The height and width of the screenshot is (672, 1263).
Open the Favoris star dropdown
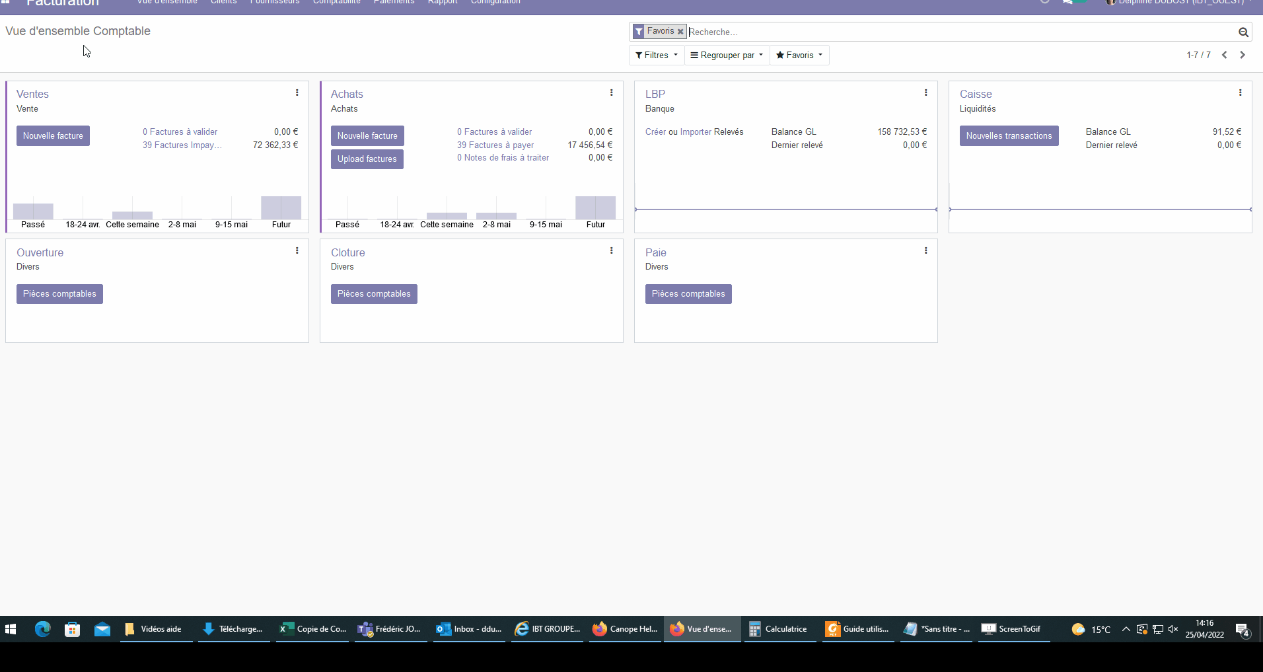tap(799, 56)
